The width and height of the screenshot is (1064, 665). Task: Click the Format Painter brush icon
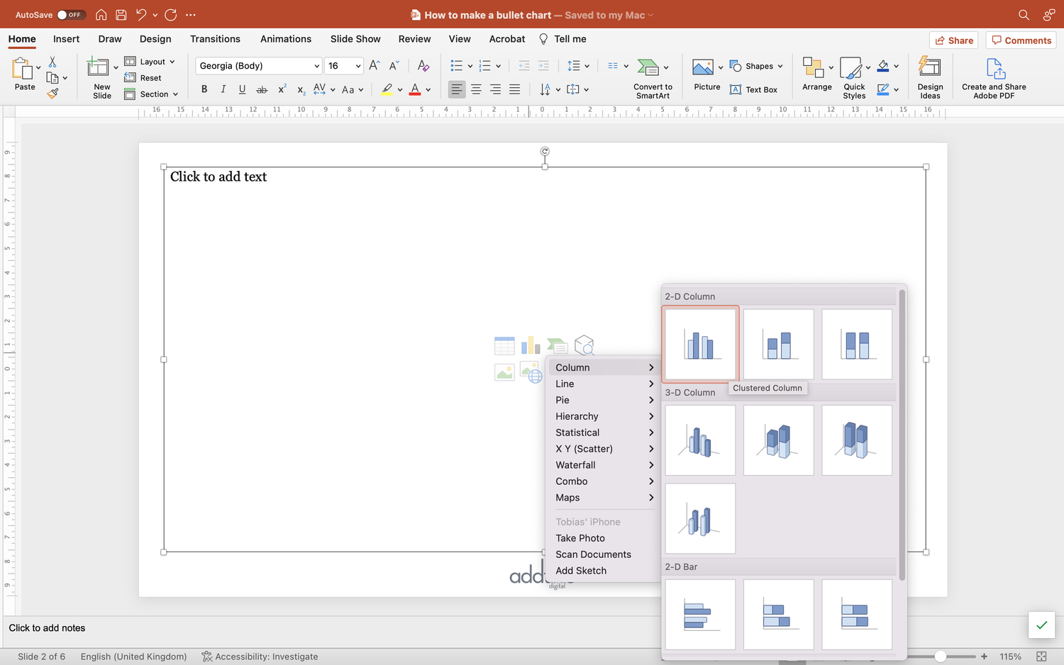point(52,93)
